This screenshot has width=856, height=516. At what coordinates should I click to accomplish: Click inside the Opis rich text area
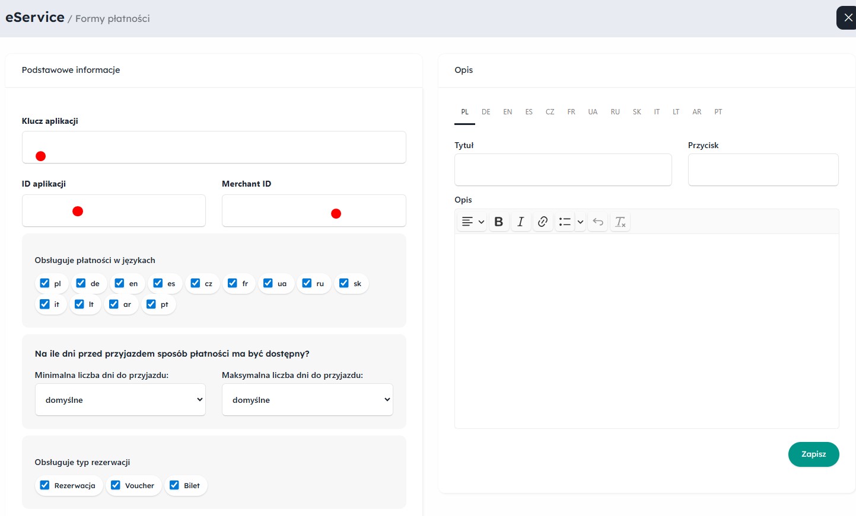(647, 331)
